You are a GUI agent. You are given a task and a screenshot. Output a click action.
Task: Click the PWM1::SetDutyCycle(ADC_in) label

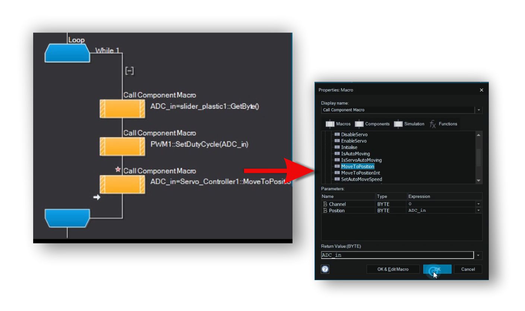199,144
